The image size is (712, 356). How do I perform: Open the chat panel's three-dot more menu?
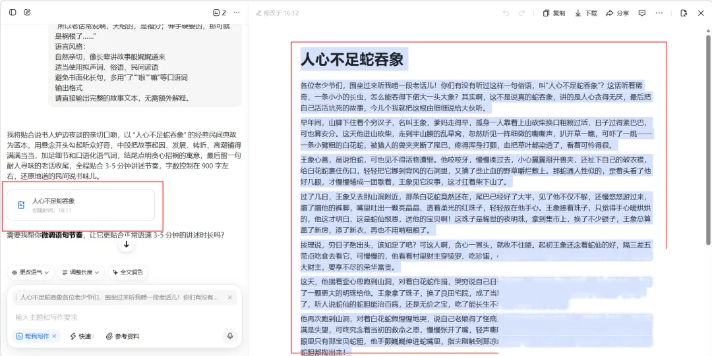237,13
